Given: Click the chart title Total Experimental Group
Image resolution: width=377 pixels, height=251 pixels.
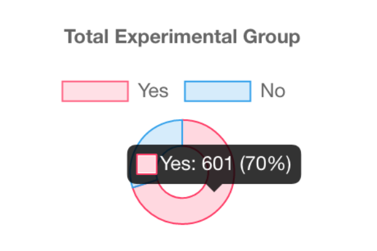Looking at the screenshot, I should (x=182, y=38).
